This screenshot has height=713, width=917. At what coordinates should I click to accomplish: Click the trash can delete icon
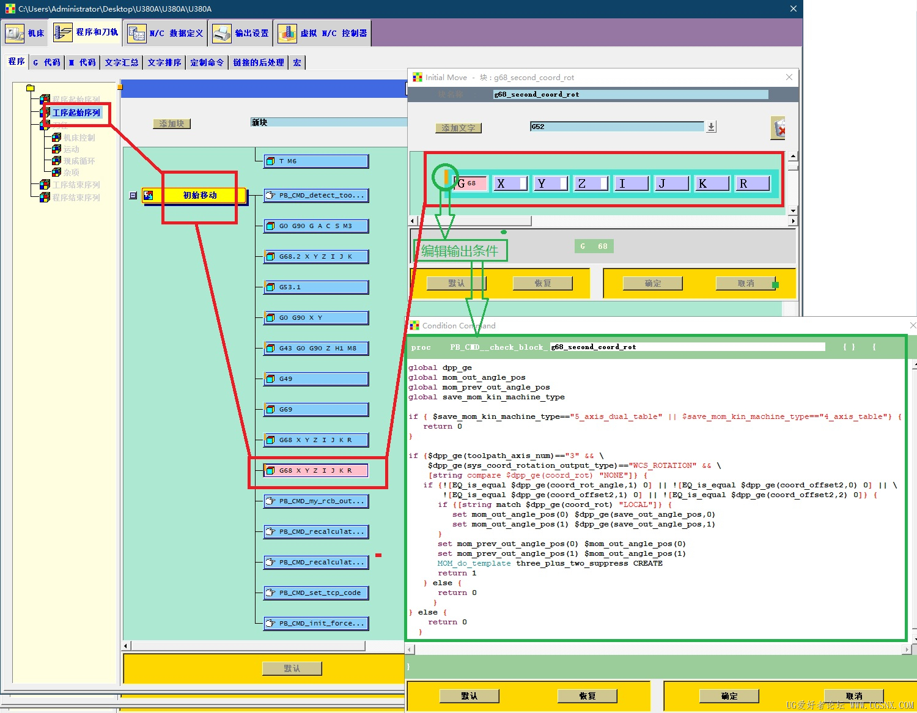(778, 128)
